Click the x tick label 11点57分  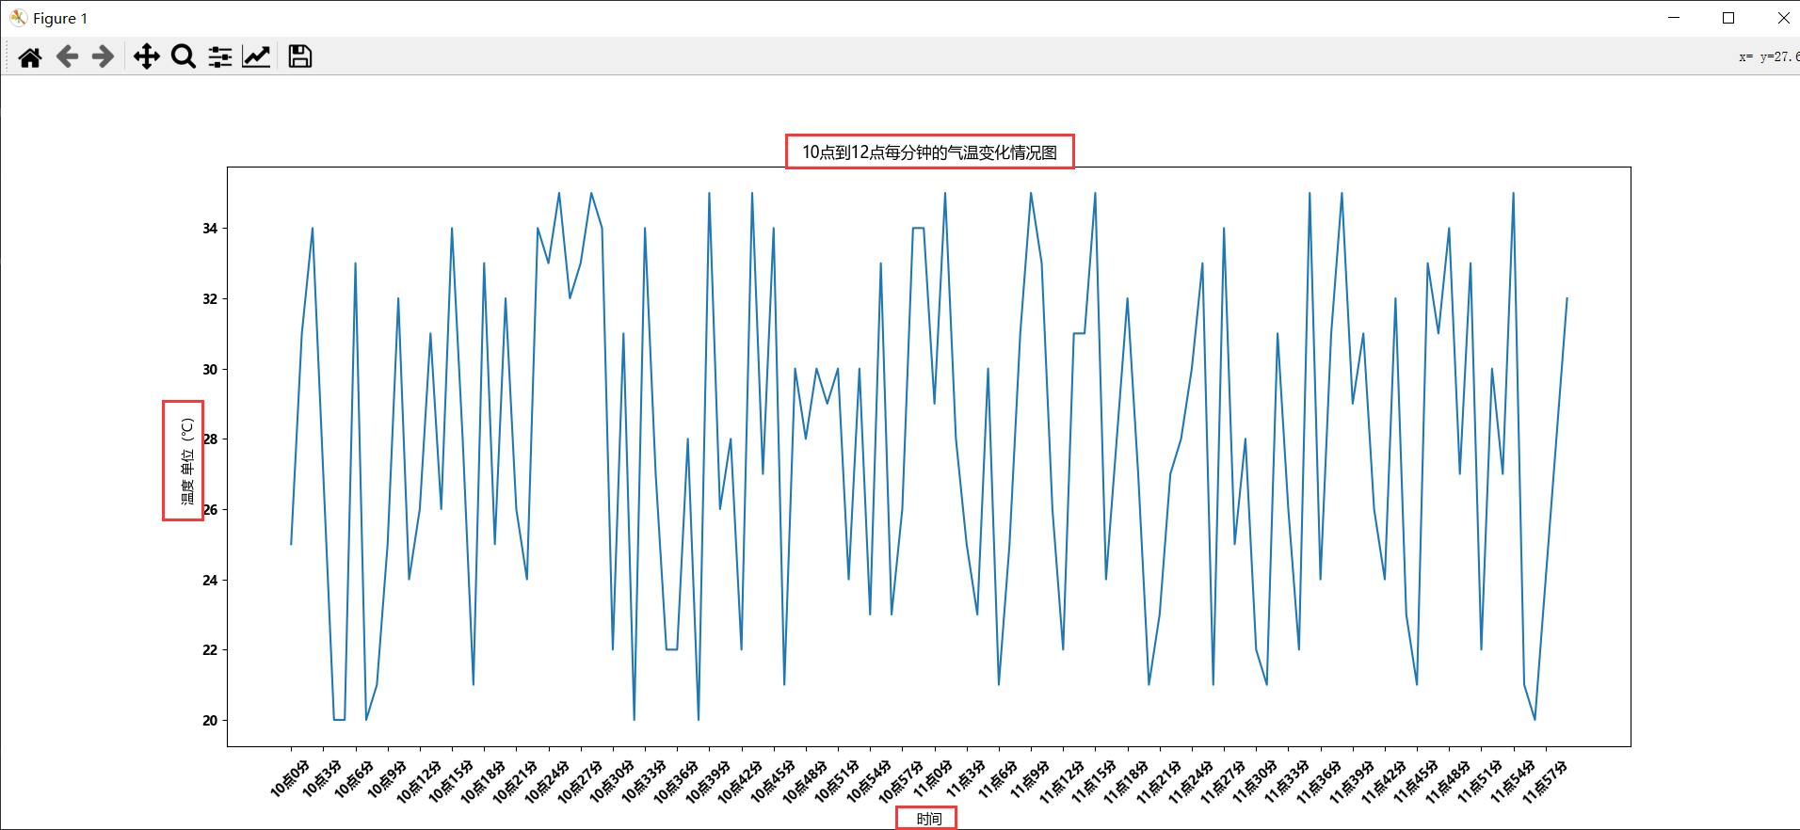(x=1544, y=781)
